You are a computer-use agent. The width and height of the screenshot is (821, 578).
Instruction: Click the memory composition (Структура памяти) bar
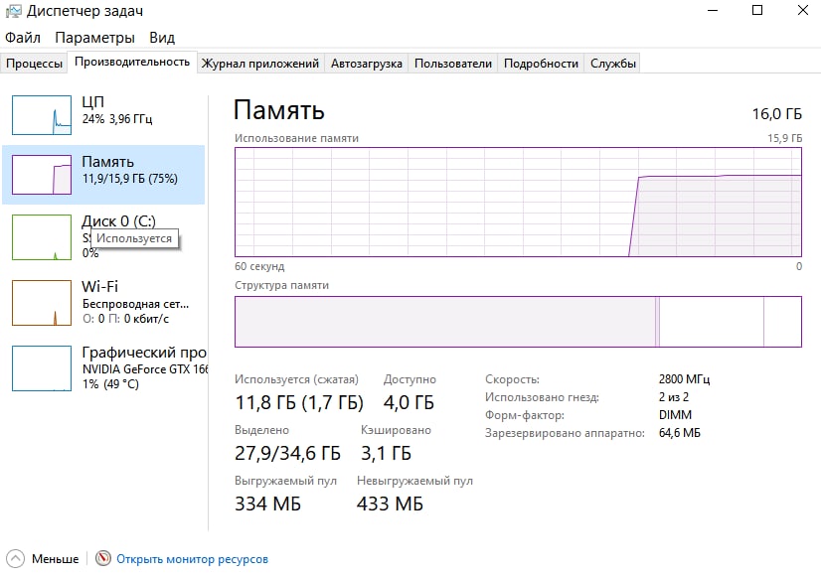click(x=518, y=322)
